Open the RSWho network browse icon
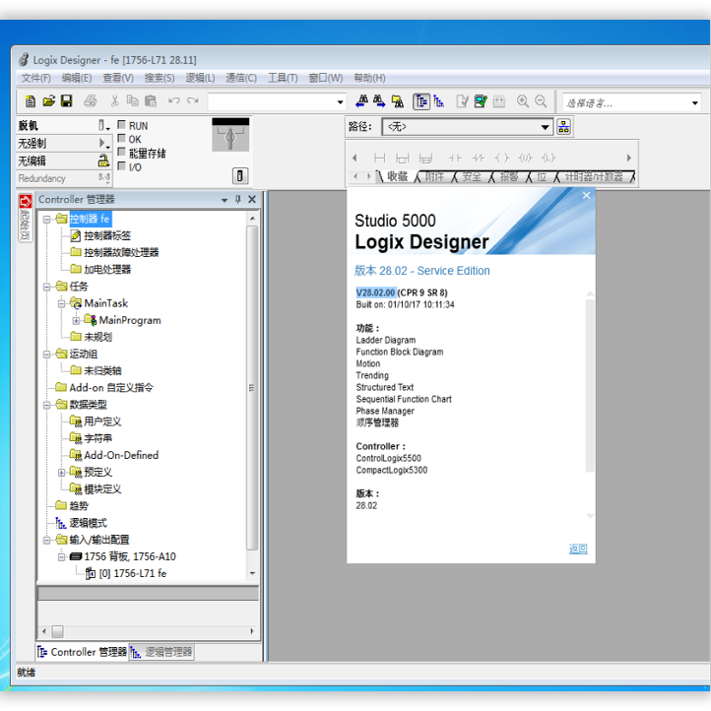This screenshot has height=711, width=711. pyautogui.click(x=563, y=127)
